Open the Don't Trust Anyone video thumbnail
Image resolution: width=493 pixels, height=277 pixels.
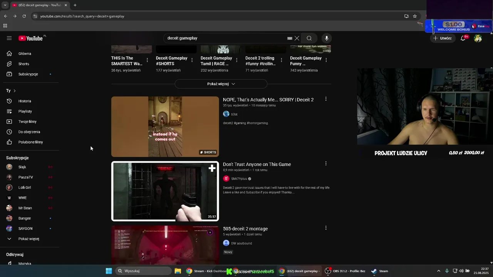[x=165, y=191]
